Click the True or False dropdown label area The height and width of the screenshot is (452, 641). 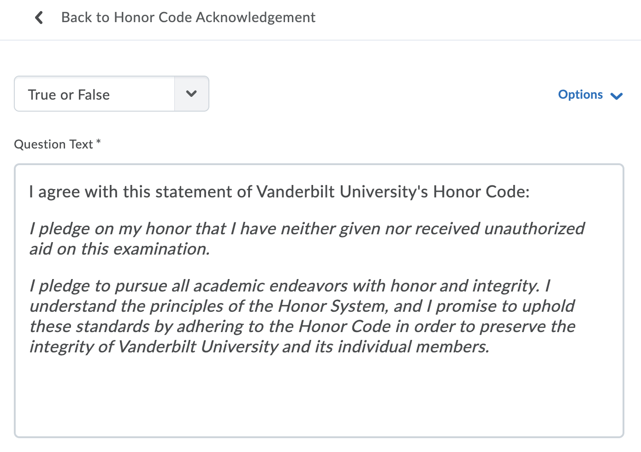point(69,95)
